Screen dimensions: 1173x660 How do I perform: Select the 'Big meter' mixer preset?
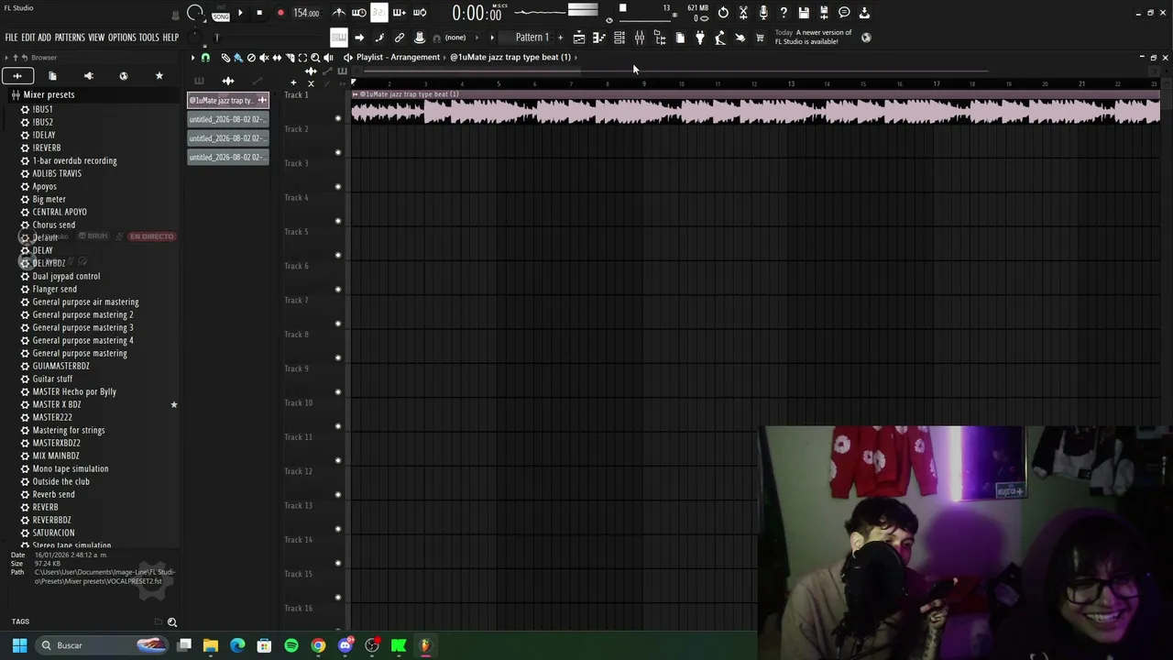49,199
